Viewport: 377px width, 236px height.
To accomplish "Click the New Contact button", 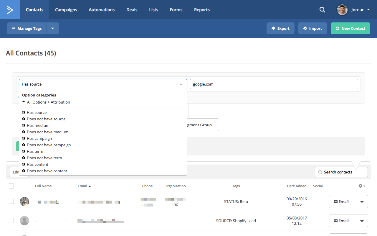I will tap(350, 29).
